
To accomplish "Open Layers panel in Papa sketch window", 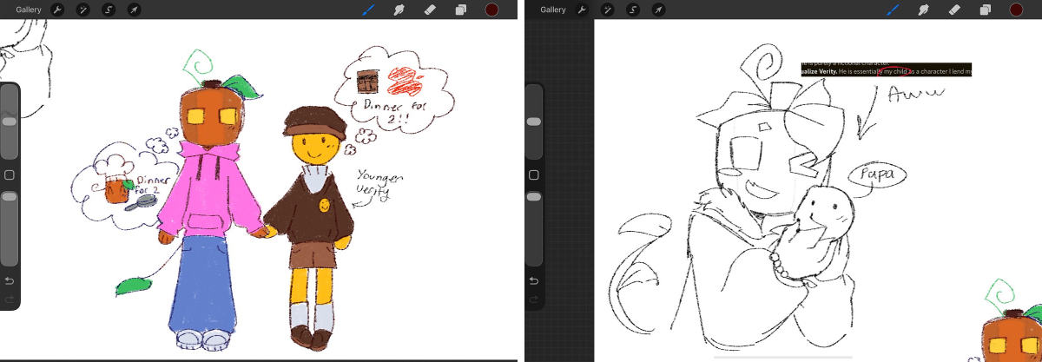I will (986, 10).
